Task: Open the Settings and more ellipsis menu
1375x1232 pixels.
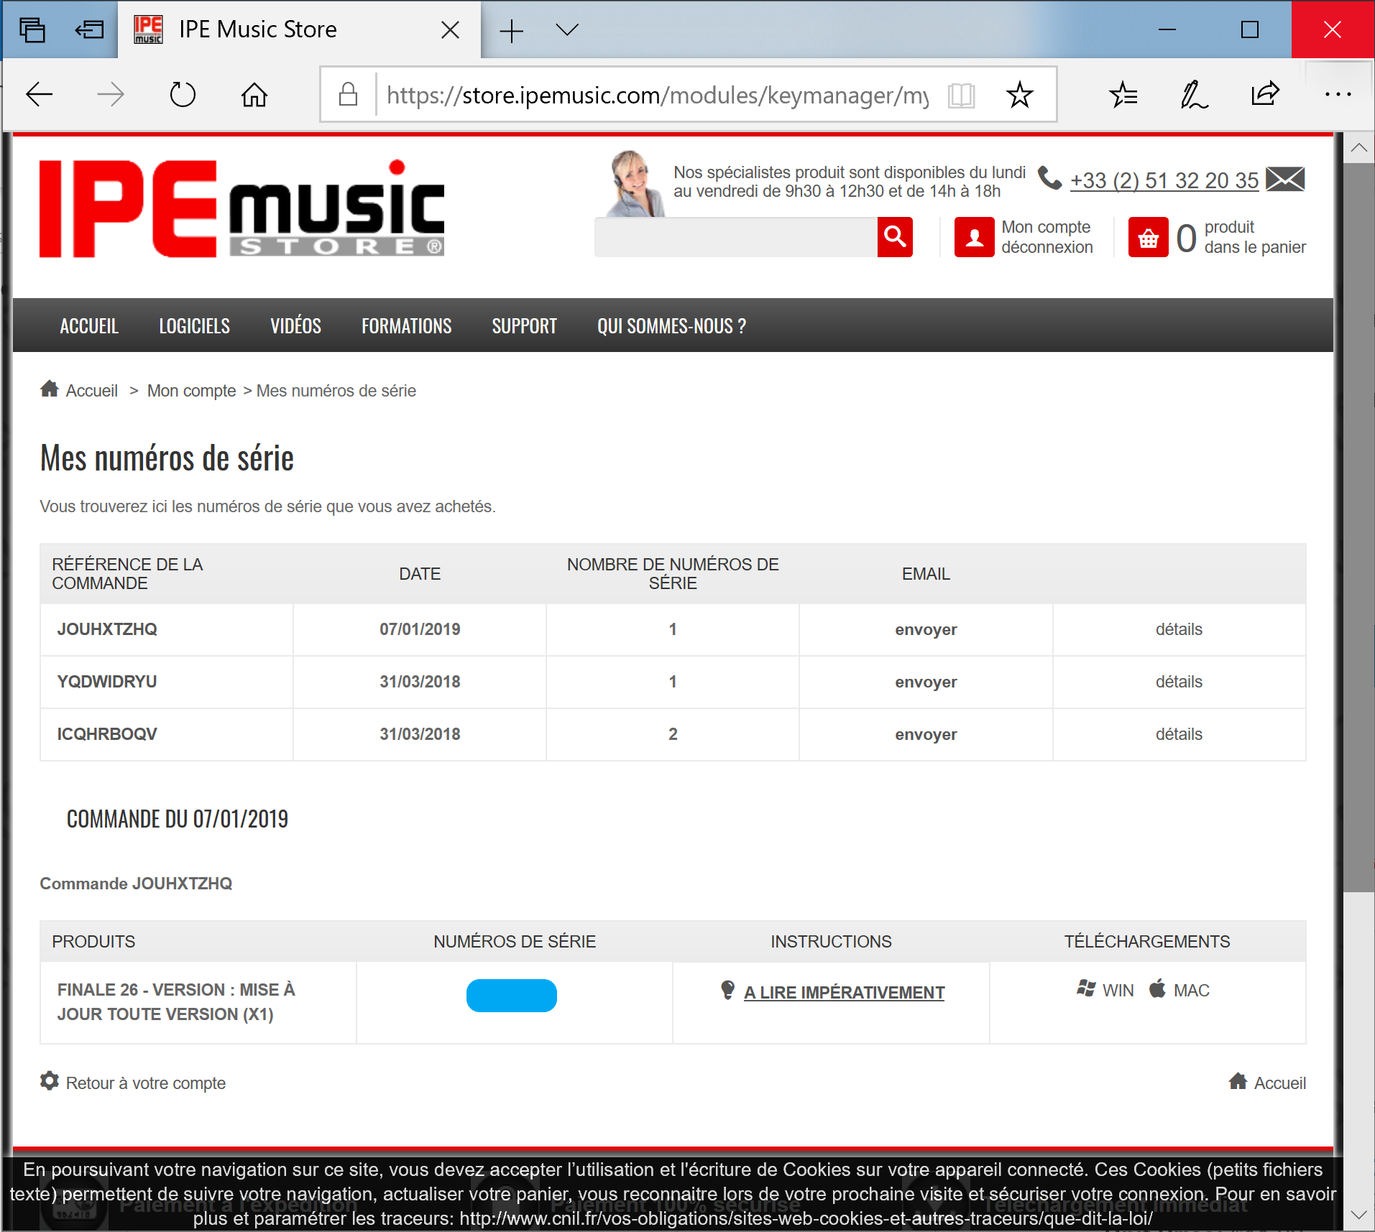Action: [1338, 94]
